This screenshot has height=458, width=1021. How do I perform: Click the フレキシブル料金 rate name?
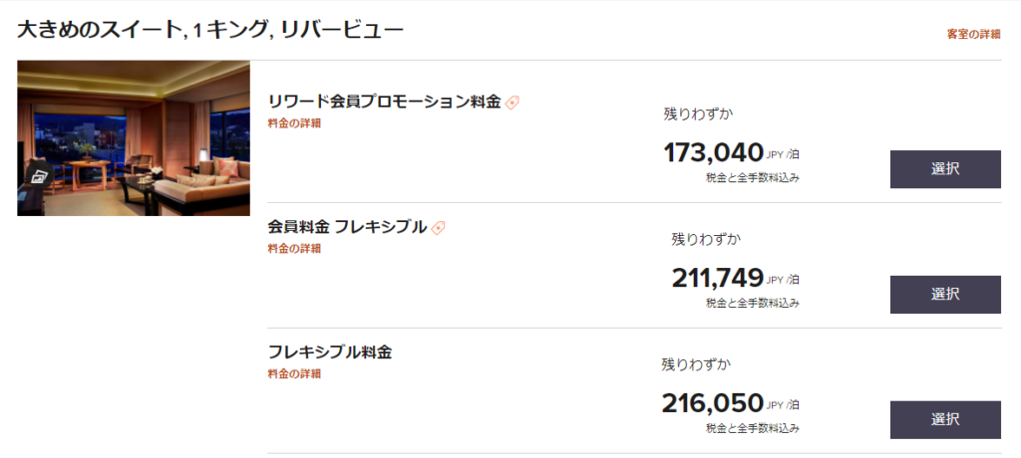tap(329, 352)
